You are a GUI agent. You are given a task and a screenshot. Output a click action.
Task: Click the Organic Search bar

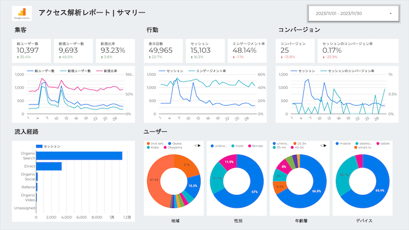tap(79, 156)
